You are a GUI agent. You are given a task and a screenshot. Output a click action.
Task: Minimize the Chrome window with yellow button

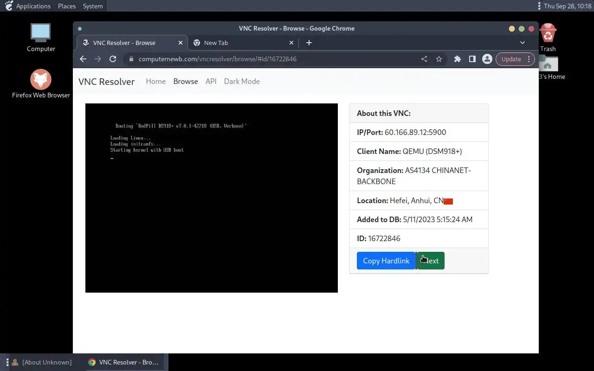(x=512, y=29)
